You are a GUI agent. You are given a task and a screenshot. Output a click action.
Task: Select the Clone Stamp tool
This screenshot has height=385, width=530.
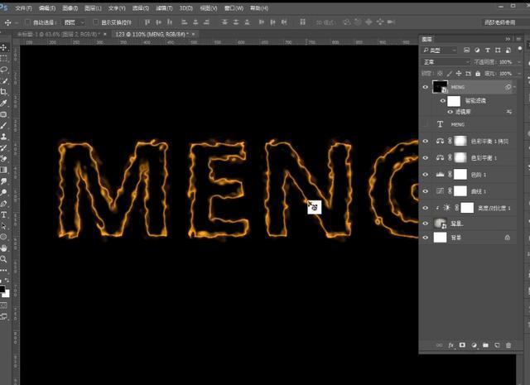[x=3, y=137]
